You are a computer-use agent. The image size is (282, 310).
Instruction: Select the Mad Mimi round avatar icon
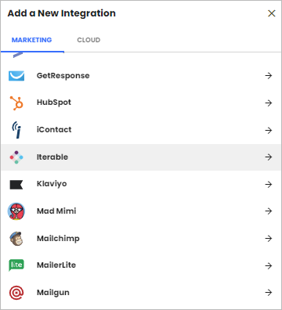pyautogui.click(x=16, y=211)
